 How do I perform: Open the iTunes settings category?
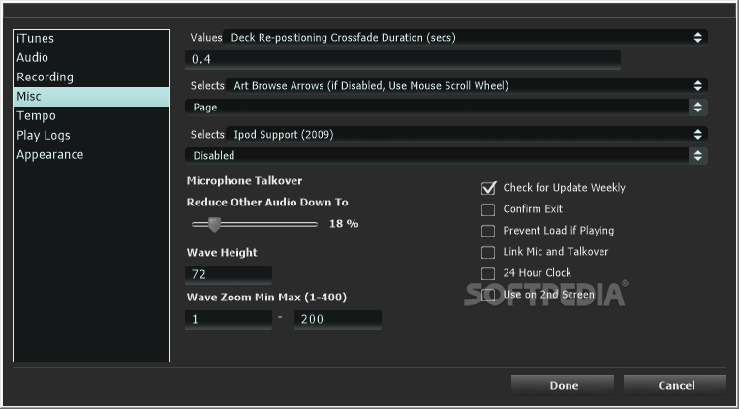tap(91, 38)
